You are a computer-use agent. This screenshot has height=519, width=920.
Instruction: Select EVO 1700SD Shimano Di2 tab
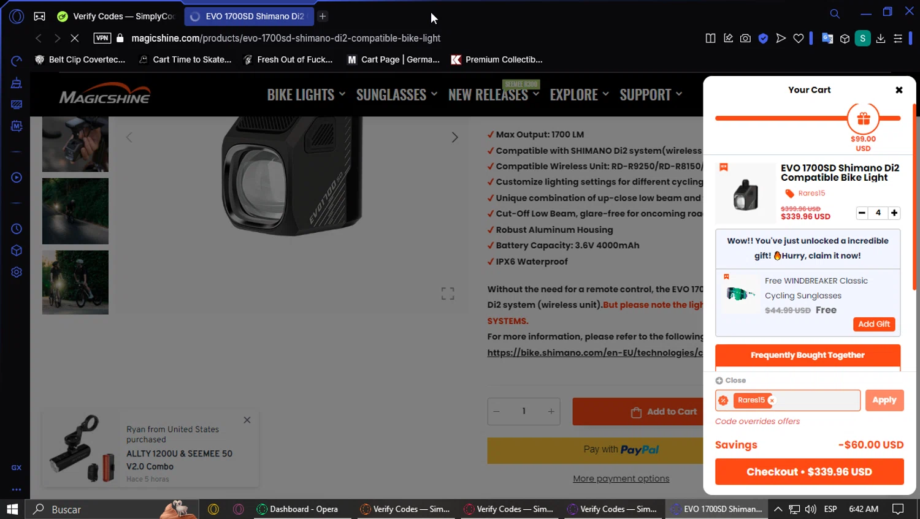[x=249, y=17]
